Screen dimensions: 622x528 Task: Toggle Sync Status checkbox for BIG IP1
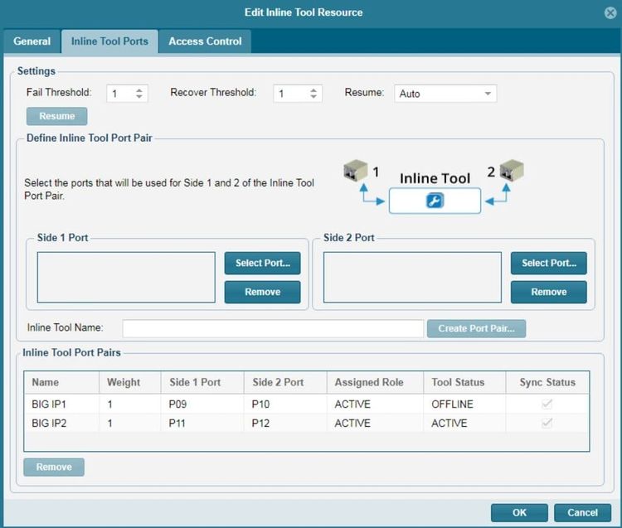(547, 404)
